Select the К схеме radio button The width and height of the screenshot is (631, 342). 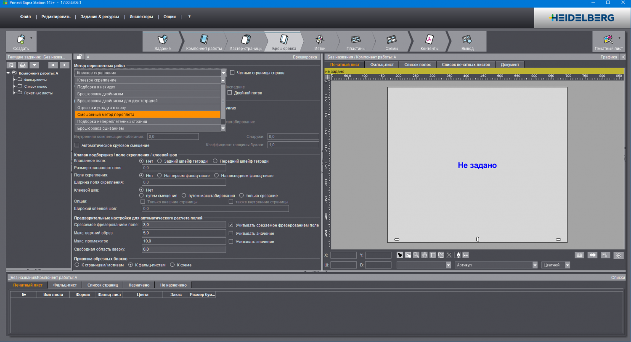tap(172, 265)
